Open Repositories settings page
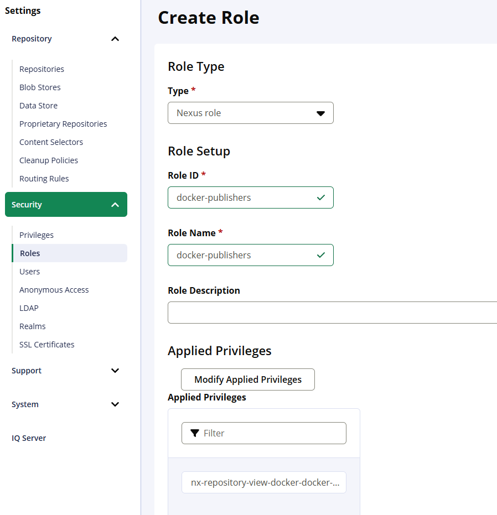Image resolution: width=497 pixels, height=515 pixels. pos(42,69)
